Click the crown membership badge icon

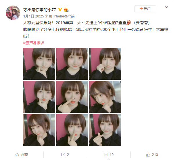click(x=66, y=10)
